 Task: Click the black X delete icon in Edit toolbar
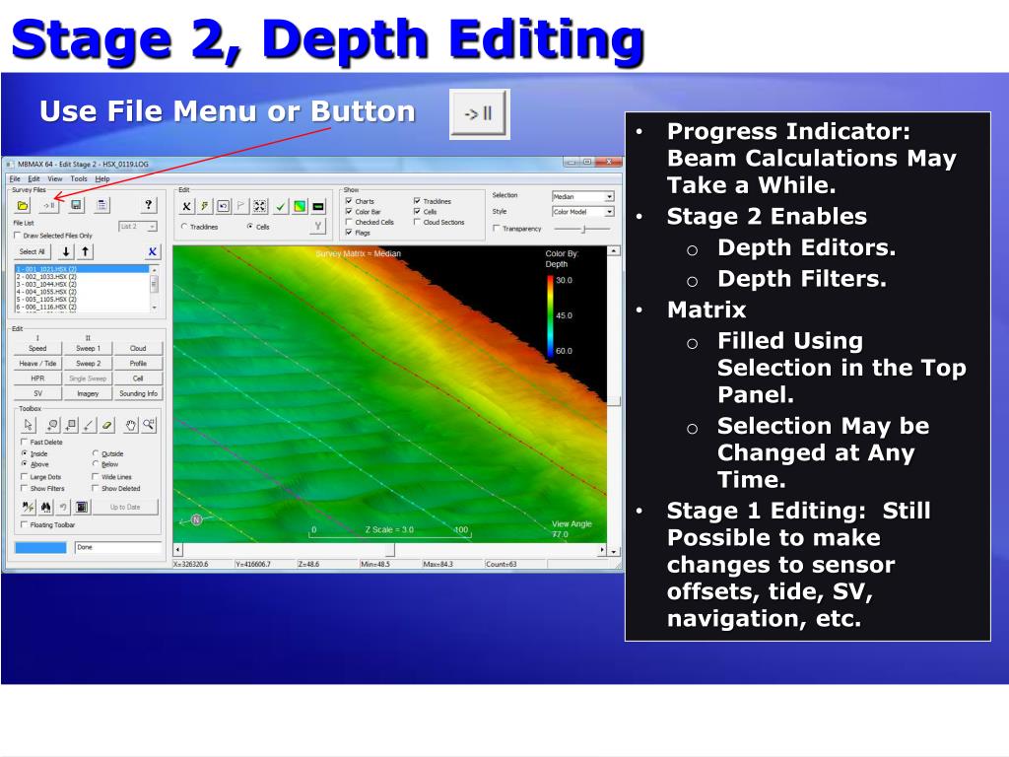[186, 207]
